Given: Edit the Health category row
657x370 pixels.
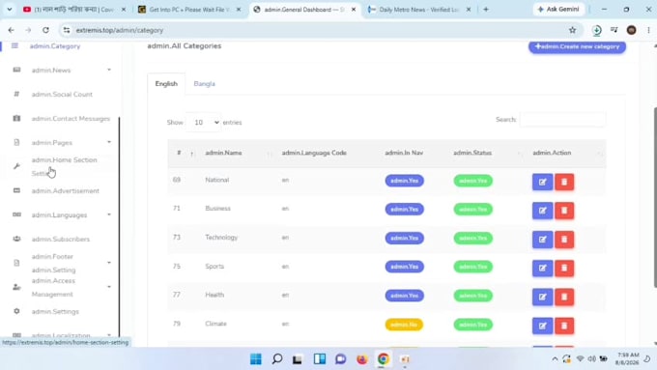Looking at the screenshot, I should coord(542,297).
